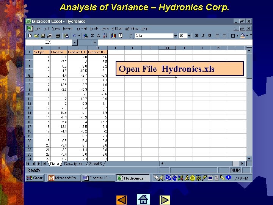Open the Data menu
This screenshot has height=205, width=273.
(x=105, y=28)
